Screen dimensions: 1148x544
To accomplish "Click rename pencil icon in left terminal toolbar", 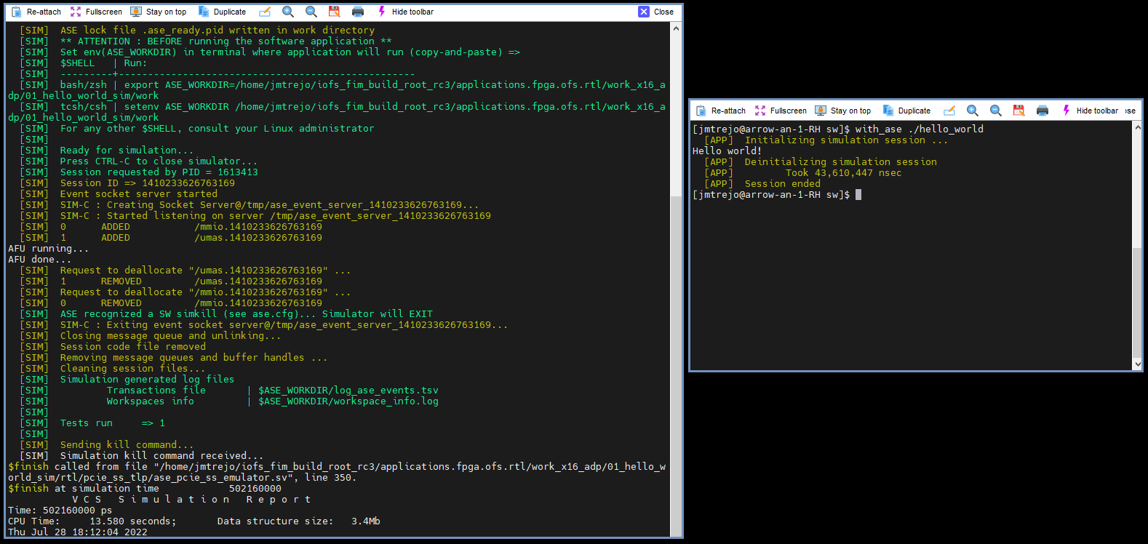I will (x=265, y=12).
